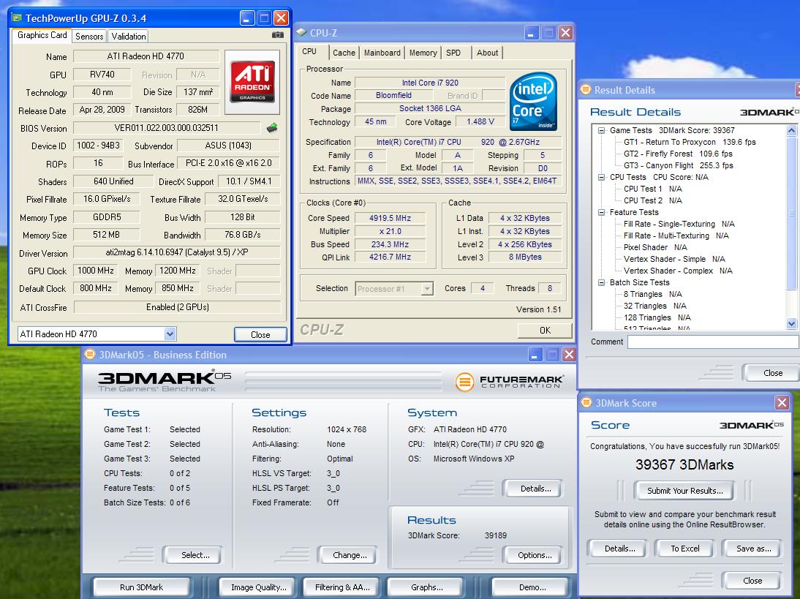This screenshot has width=800, height=599.
Task: Open the SPD tab in CPU-Z
Action: 453,53
